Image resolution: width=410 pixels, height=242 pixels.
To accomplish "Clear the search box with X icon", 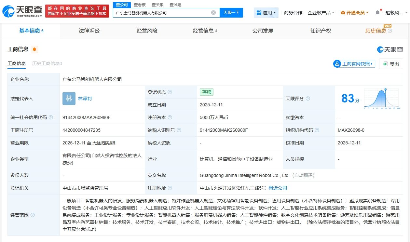I will 213,13.
